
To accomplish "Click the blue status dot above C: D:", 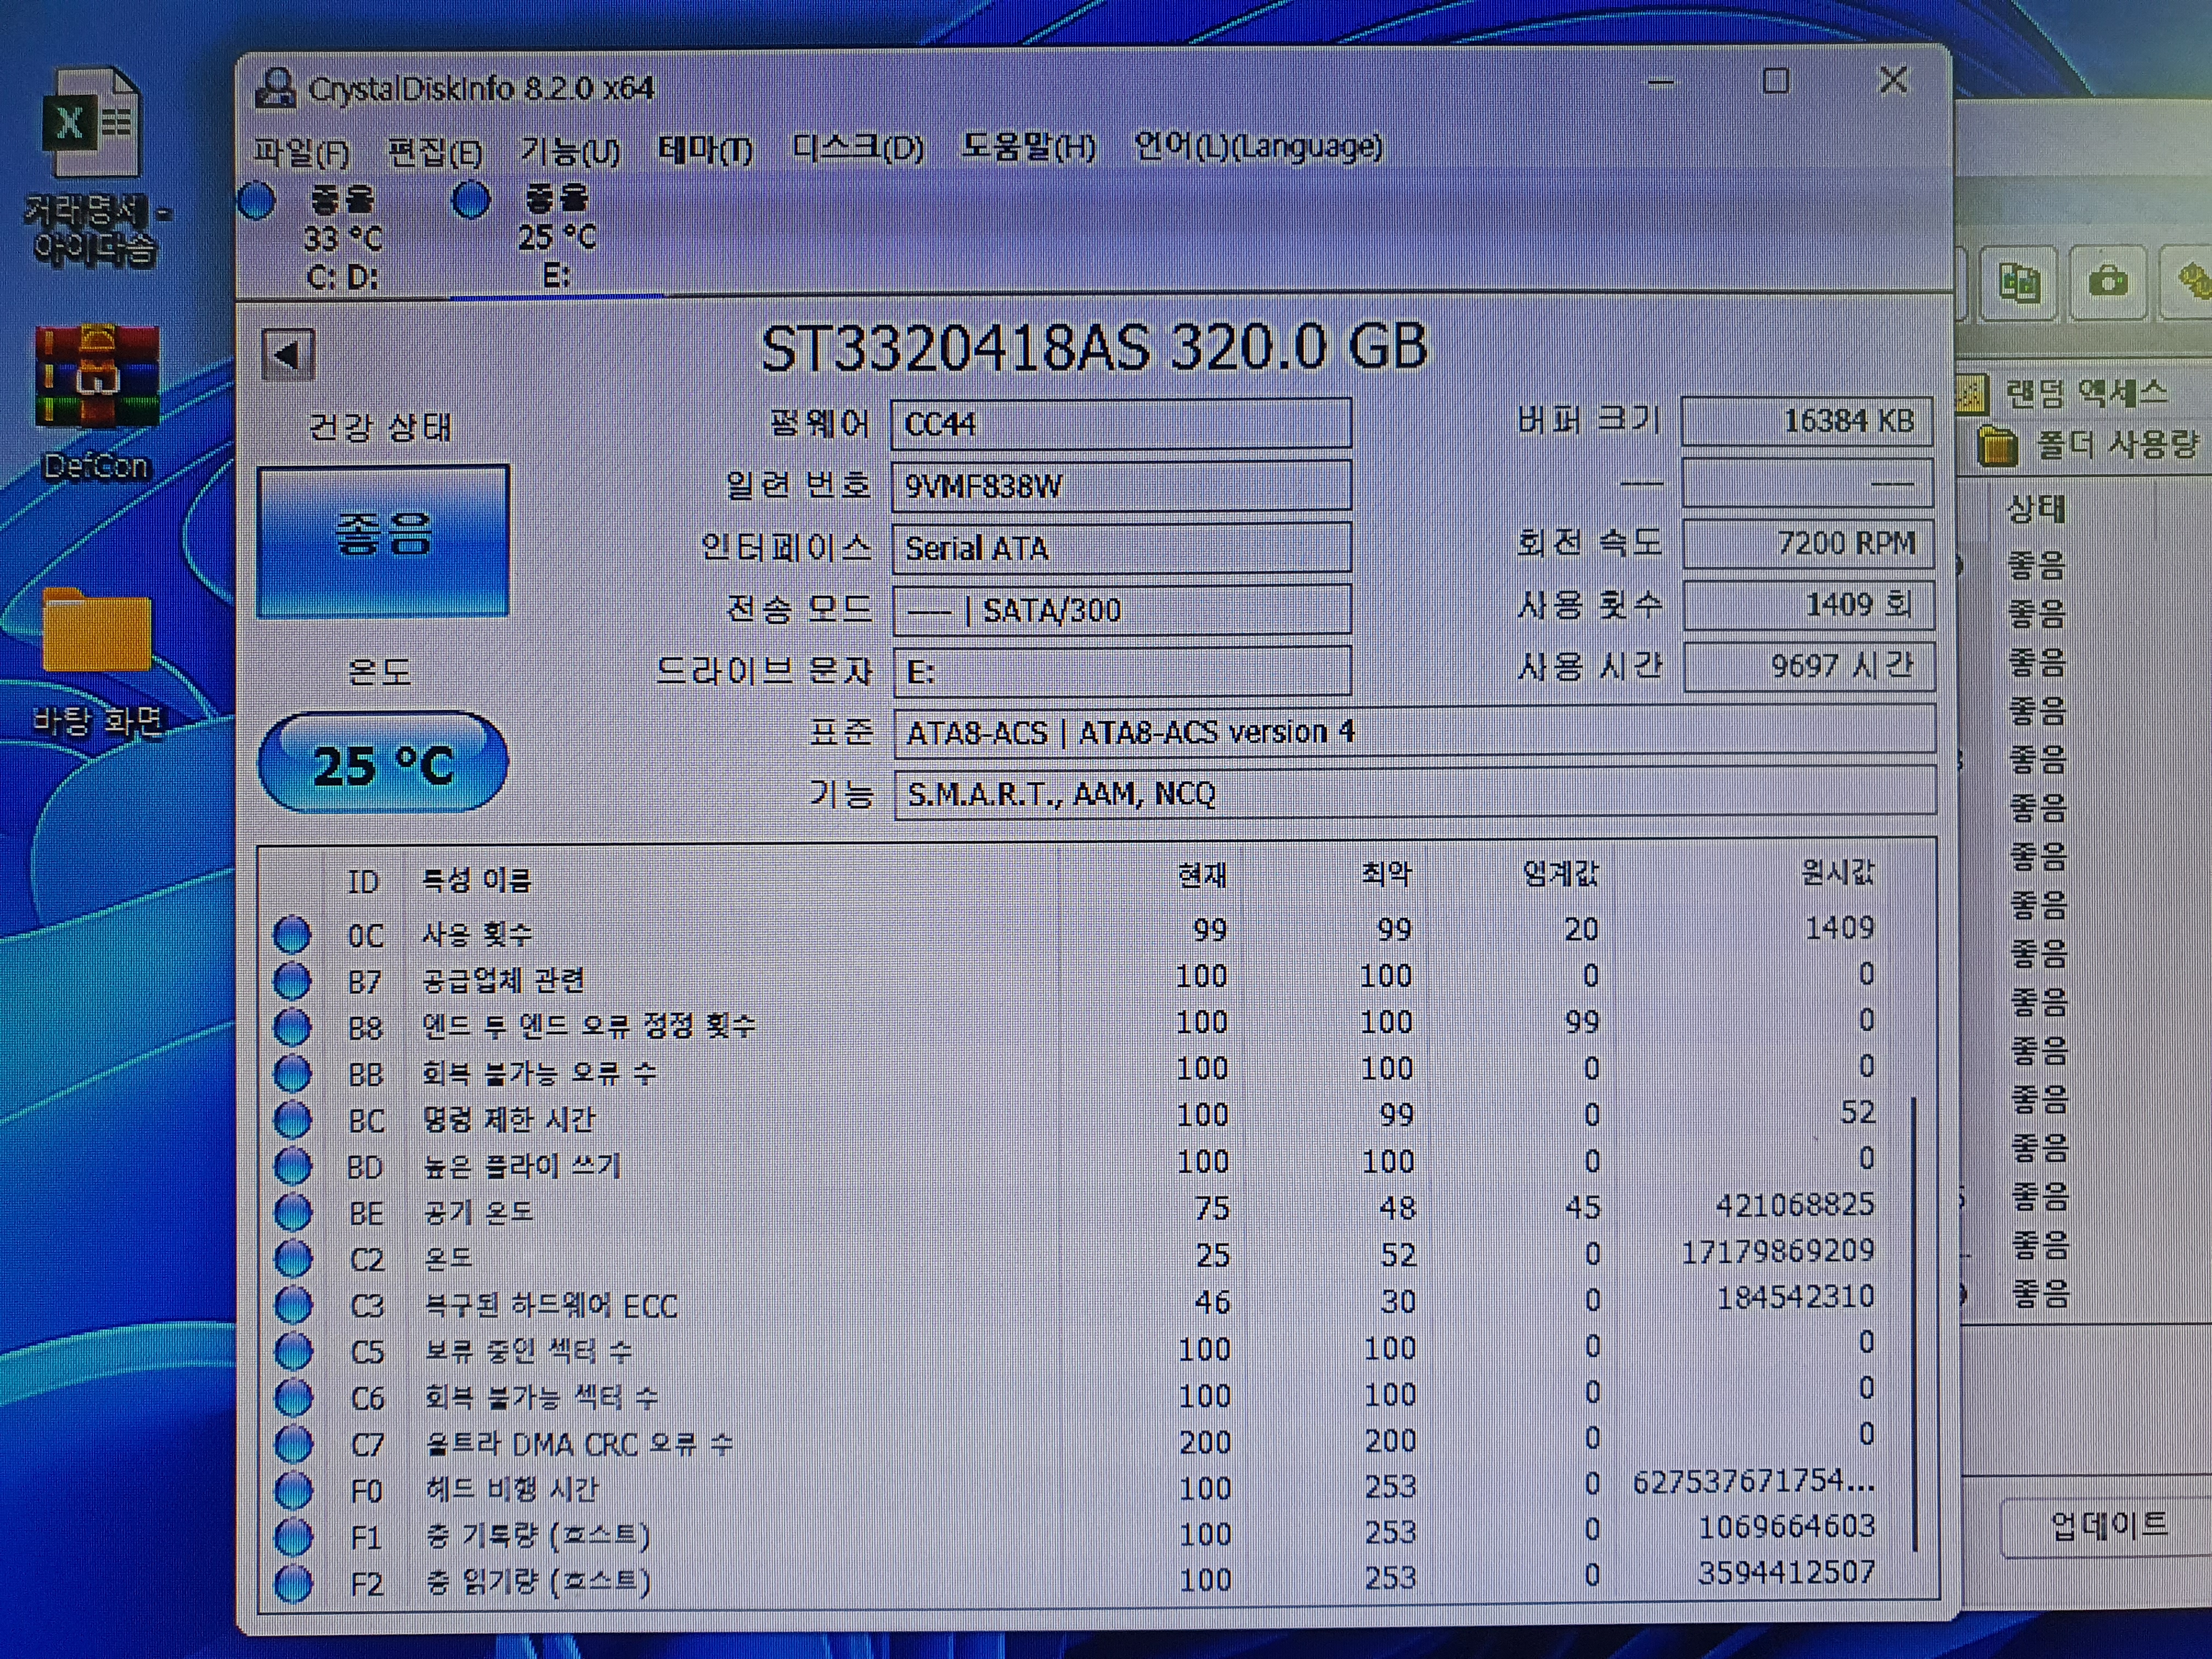I will point(258,201).
